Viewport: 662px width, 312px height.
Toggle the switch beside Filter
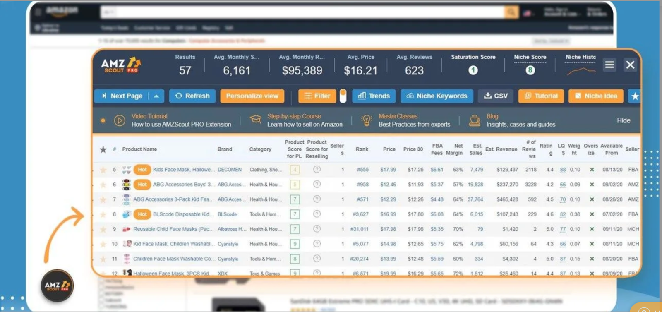coord(343,96)
